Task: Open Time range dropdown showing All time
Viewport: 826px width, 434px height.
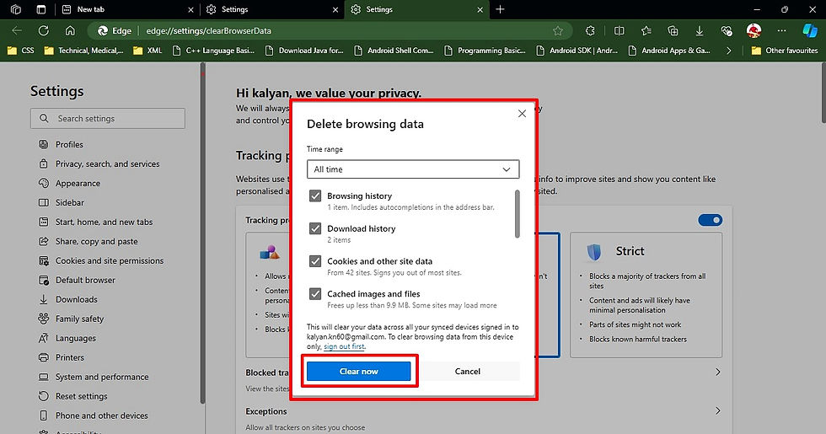Action: tap(413, 169)
